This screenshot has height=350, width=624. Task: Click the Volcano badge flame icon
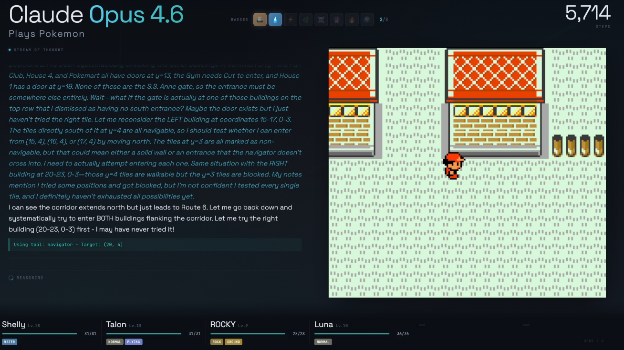coord(352,20)
